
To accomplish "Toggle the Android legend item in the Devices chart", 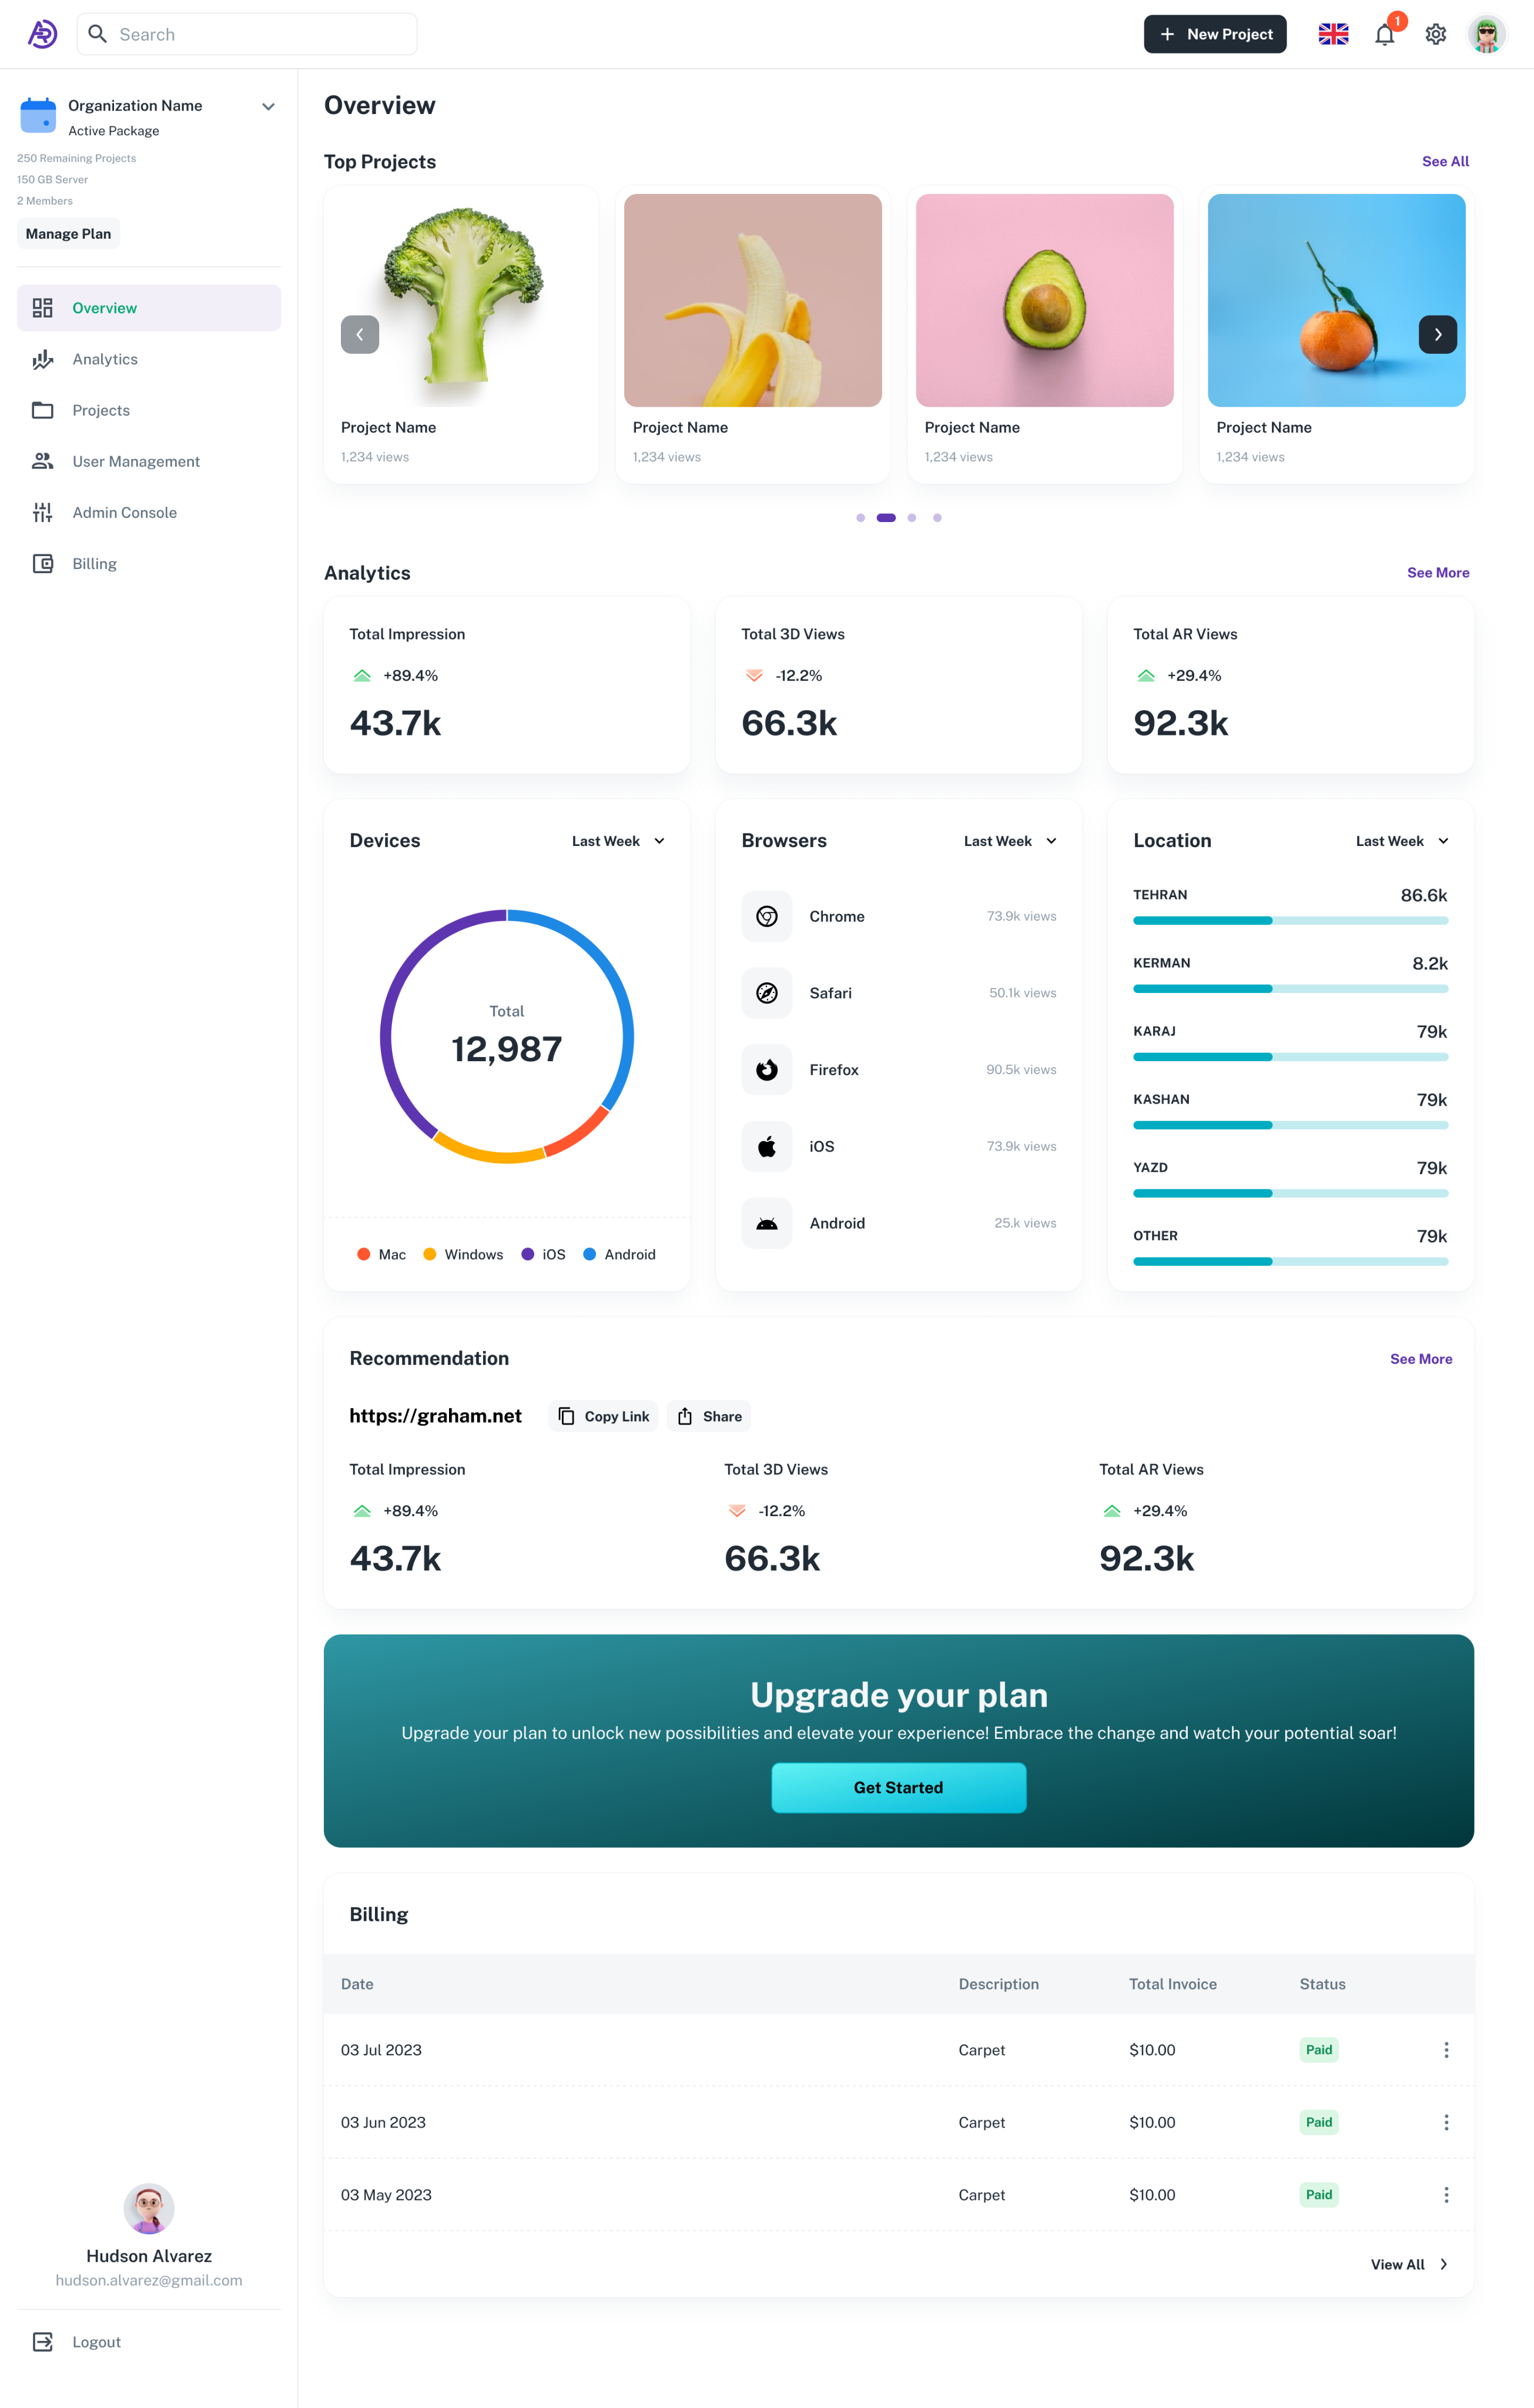I will (x=619, y=1254).
